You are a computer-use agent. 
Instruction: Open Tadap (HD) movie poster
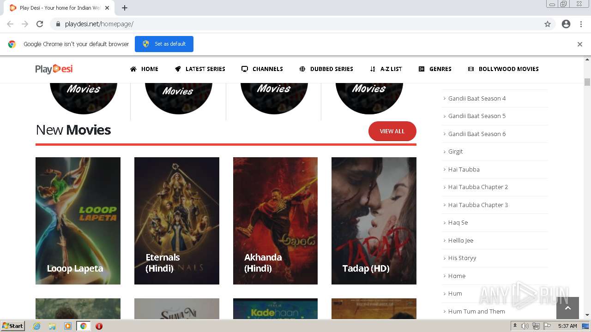point(374,221)
